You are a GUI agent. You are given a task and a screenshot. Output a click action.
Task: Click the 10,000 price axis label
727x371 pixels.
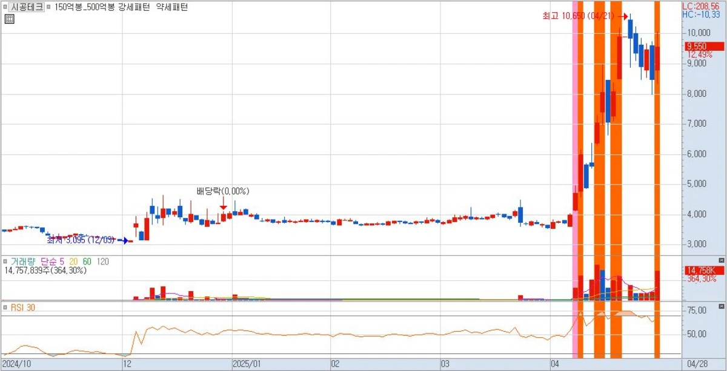coord(698,32)
